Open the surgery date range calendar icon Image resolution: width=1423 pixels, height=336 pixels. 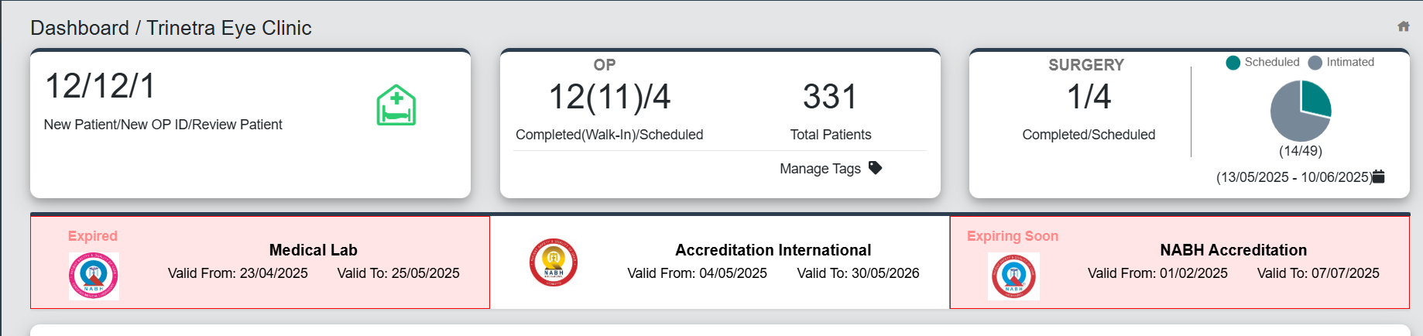(x=1379, y=177)
